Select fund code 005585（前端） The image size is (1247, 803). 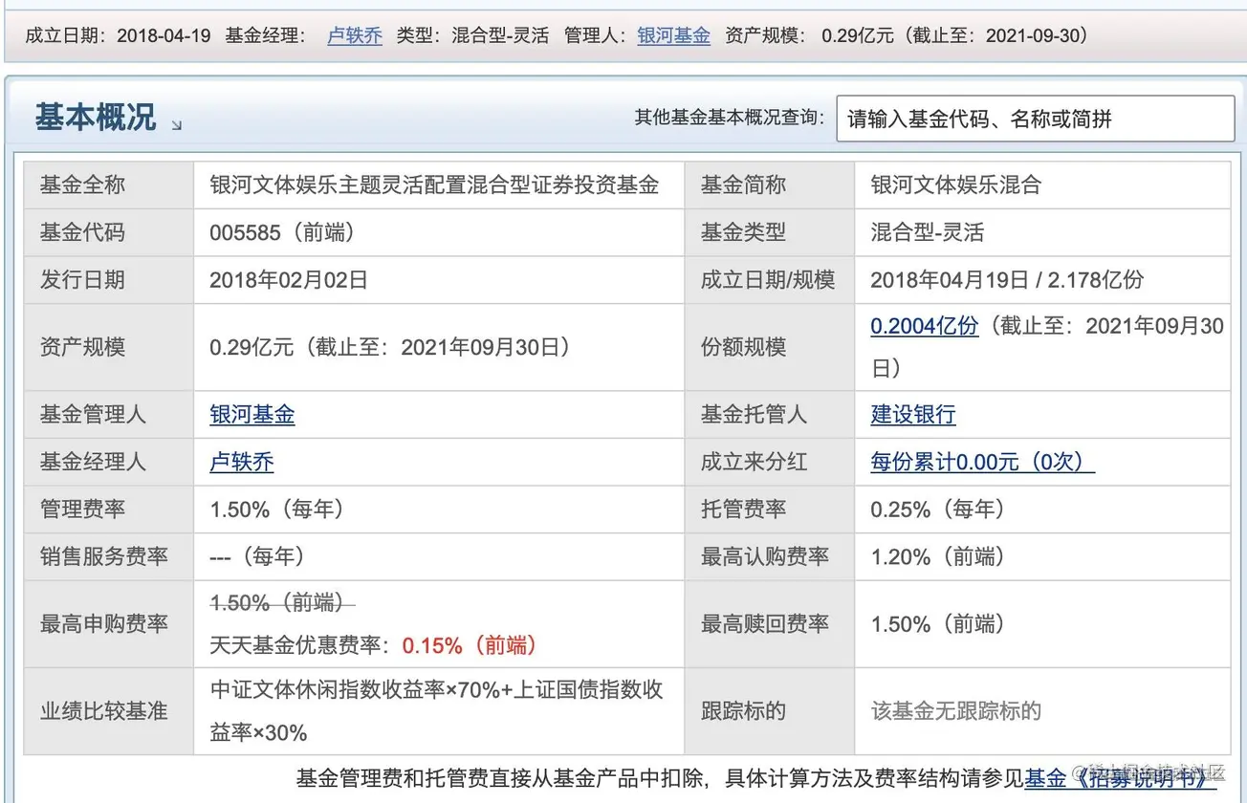287,232
